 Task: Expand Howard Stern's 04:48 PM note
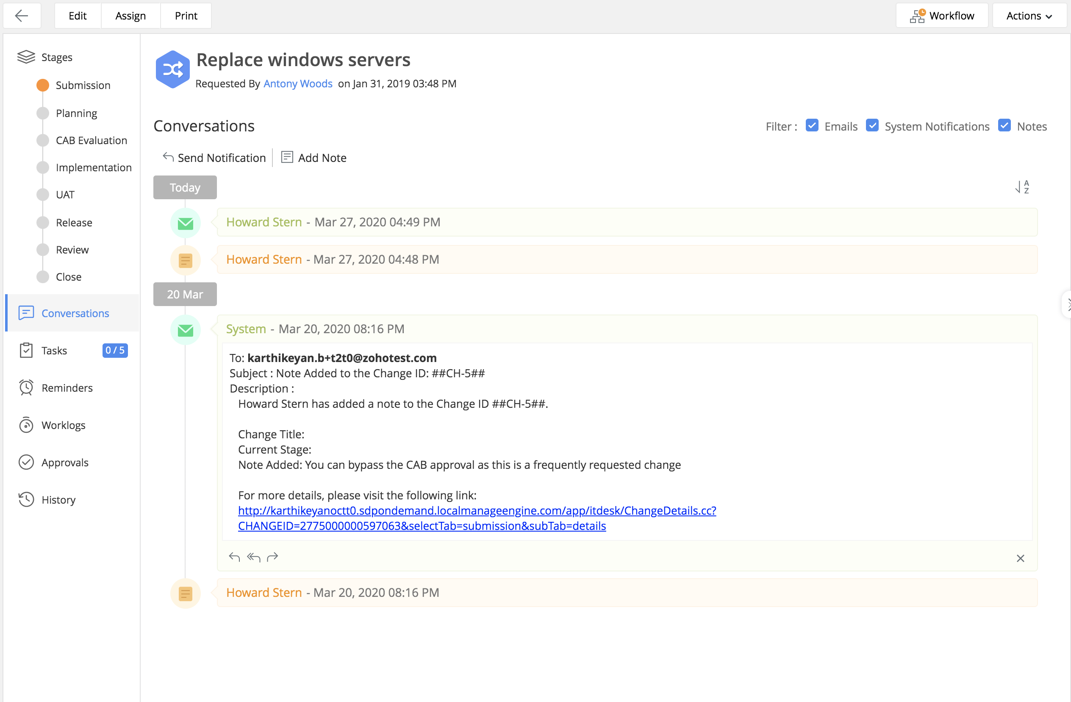pyautogui.click(x=627, y=259)
